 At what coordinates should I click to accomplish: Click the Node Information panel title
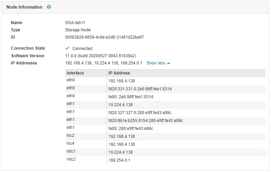pos(25,7)
